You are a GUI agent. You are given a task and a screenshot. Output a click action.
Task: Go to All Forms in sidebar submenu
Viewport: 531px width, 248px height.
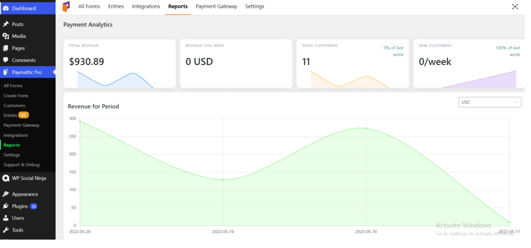(13, 86)
